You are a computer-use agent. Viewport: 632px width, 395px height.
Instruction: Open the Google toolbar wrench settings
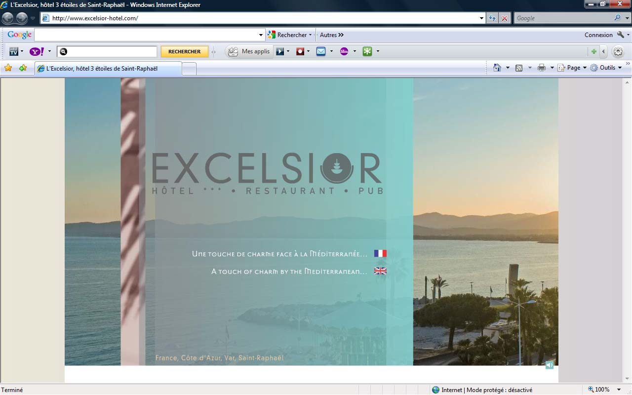coord(621,35)
